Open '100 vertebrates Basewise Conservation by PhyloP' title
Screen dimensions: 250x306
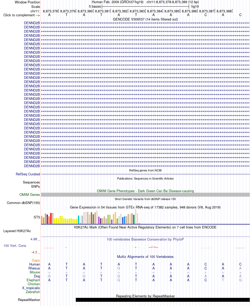click(145, 239)
